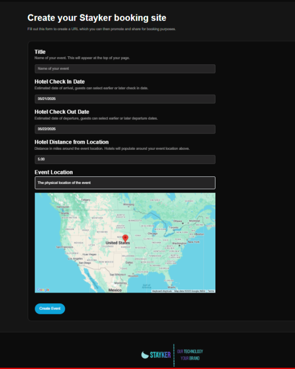
Task: Click Los Angeles on the map
Action: pyautogui.click(x=75, y=259)
